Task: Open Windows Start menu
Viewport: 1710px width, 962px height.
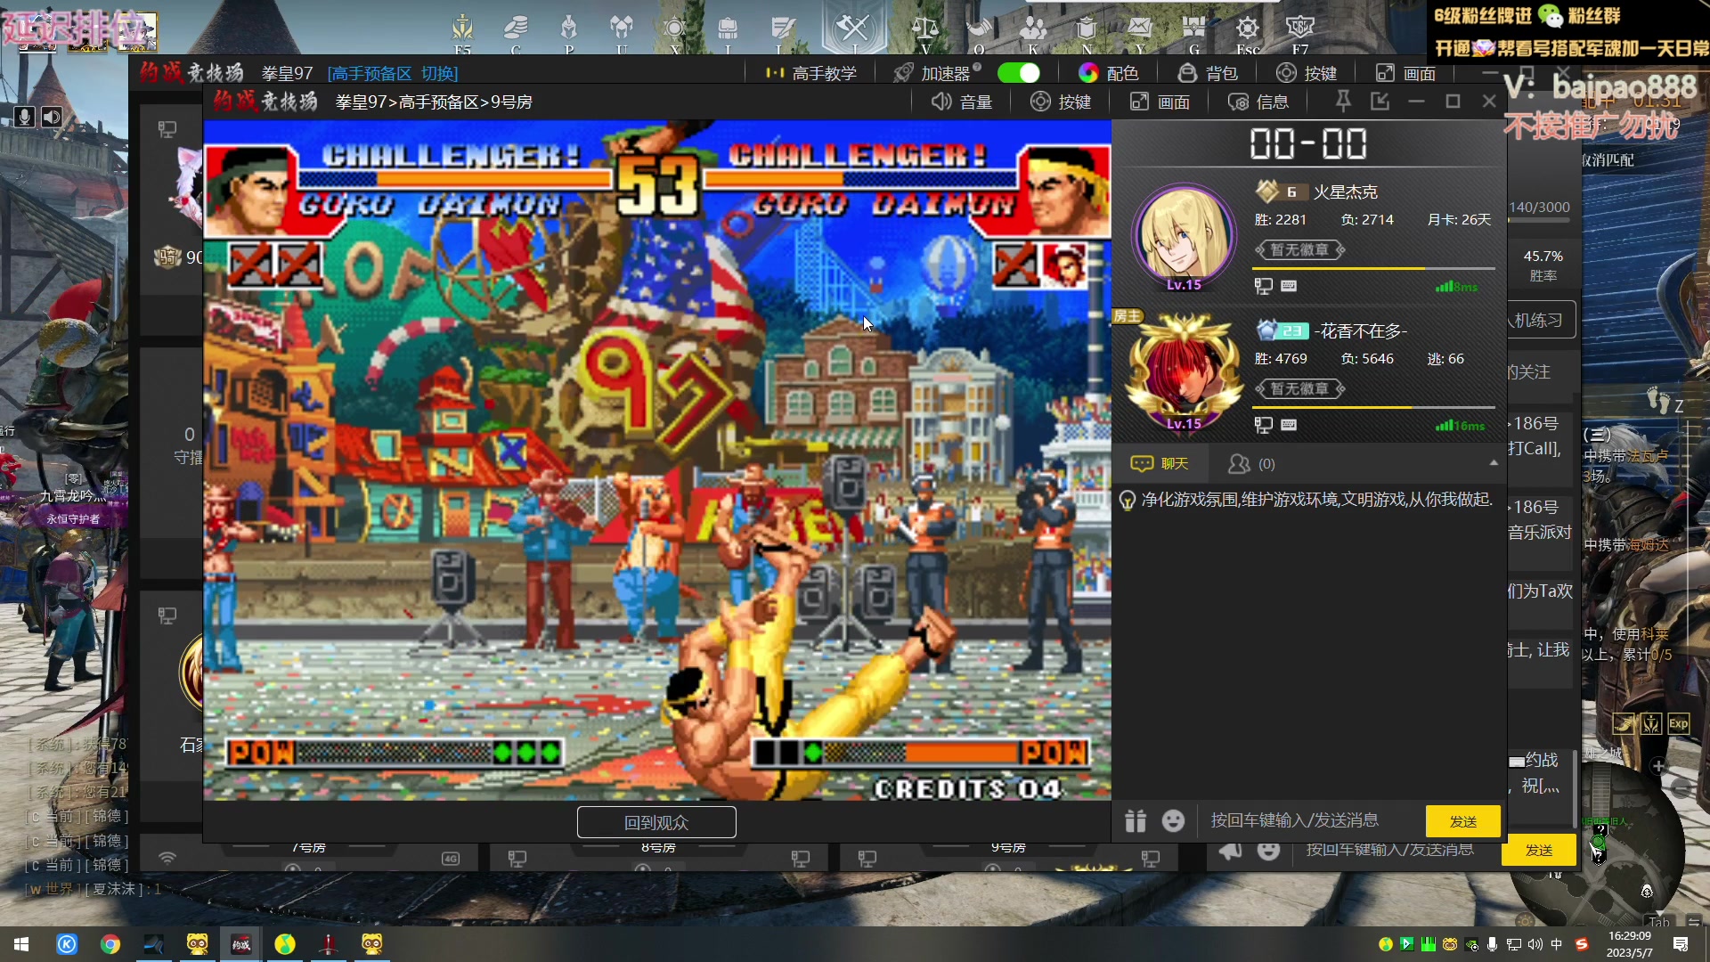Action: (21, 944)
